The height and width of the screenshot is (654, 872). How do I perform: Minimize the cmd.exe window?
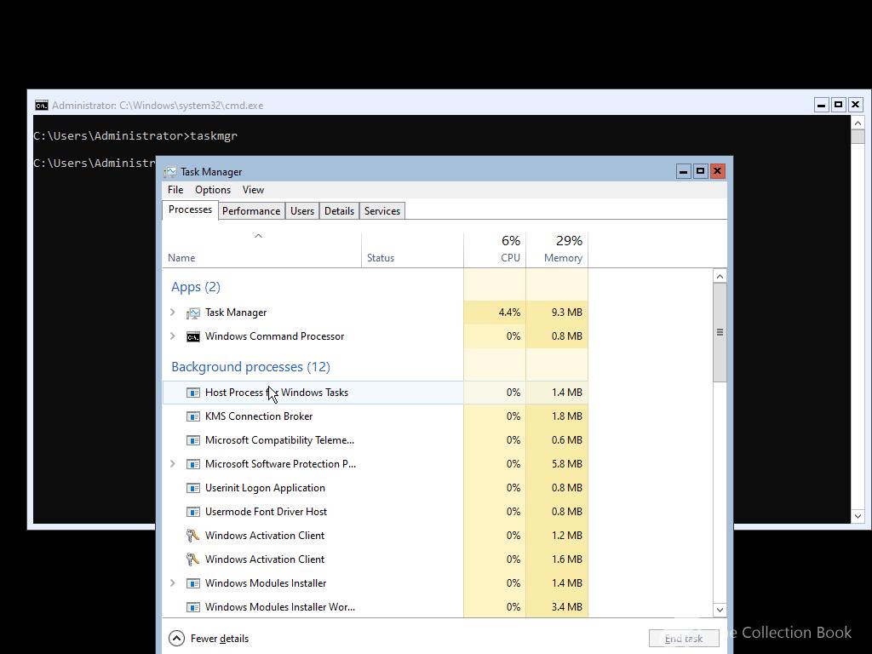pyautogui.click(x=822, y=105)
